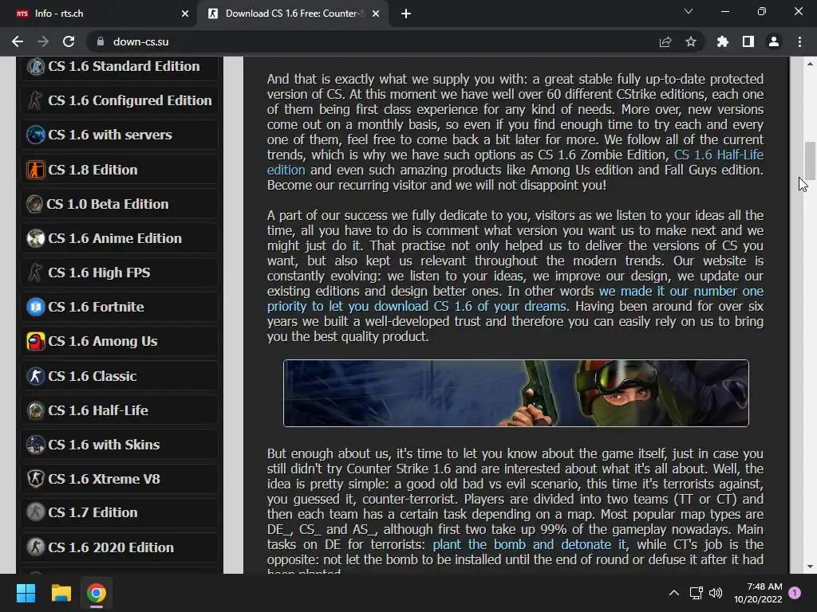Open the network status icon
The width and height of the screenshot is (817, 612).
click(x=696, y=593)
